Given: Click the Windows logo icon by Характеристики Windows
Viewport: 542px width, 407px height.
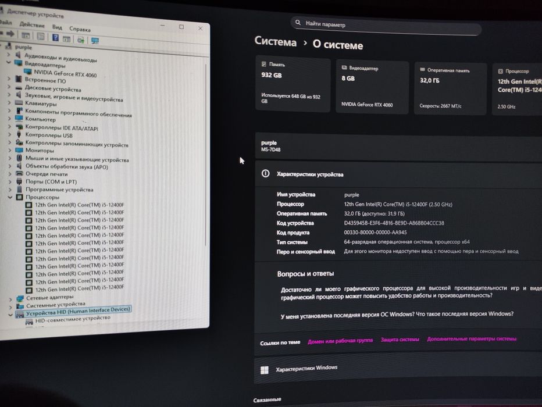Looking at the screenshot, I should tap(265, 370).
